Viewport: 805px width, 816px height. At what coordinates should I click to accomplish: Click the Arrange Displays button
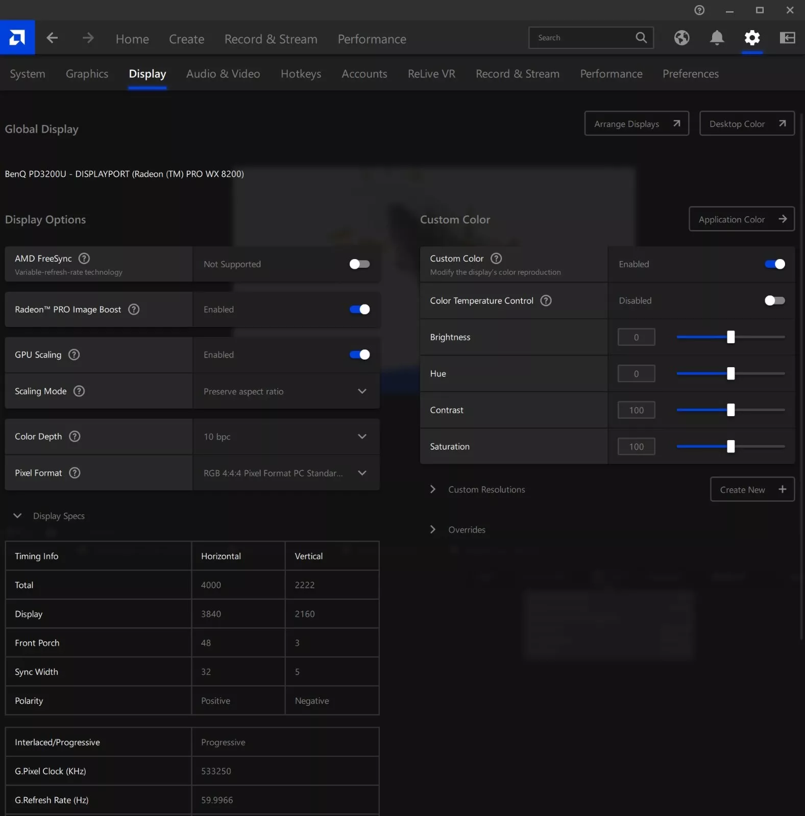[x=637, y=123]
